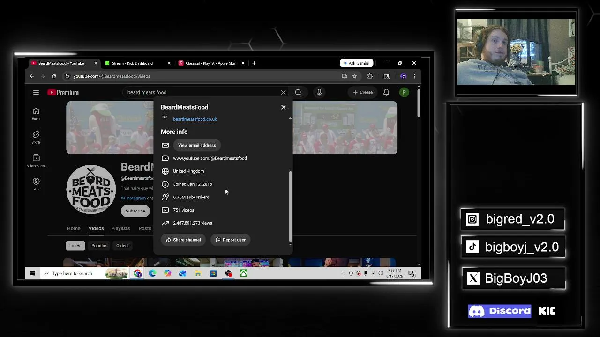Click the YouTube search magnifier button
Viewport: 600px width, 337px height.
(298, 92)
